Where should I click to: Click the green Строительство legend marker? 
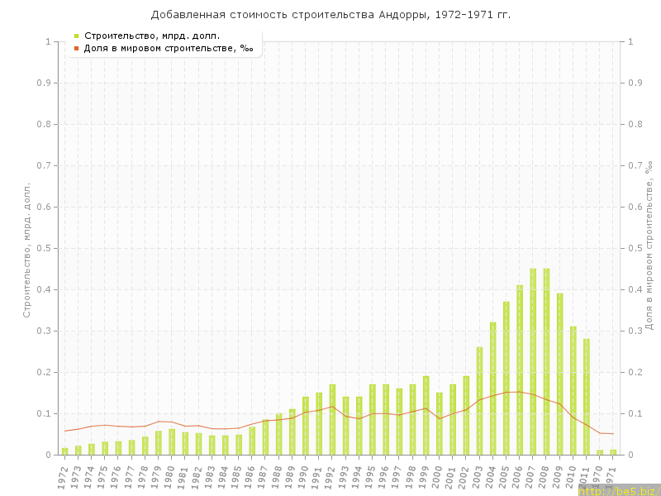[76, 36]
